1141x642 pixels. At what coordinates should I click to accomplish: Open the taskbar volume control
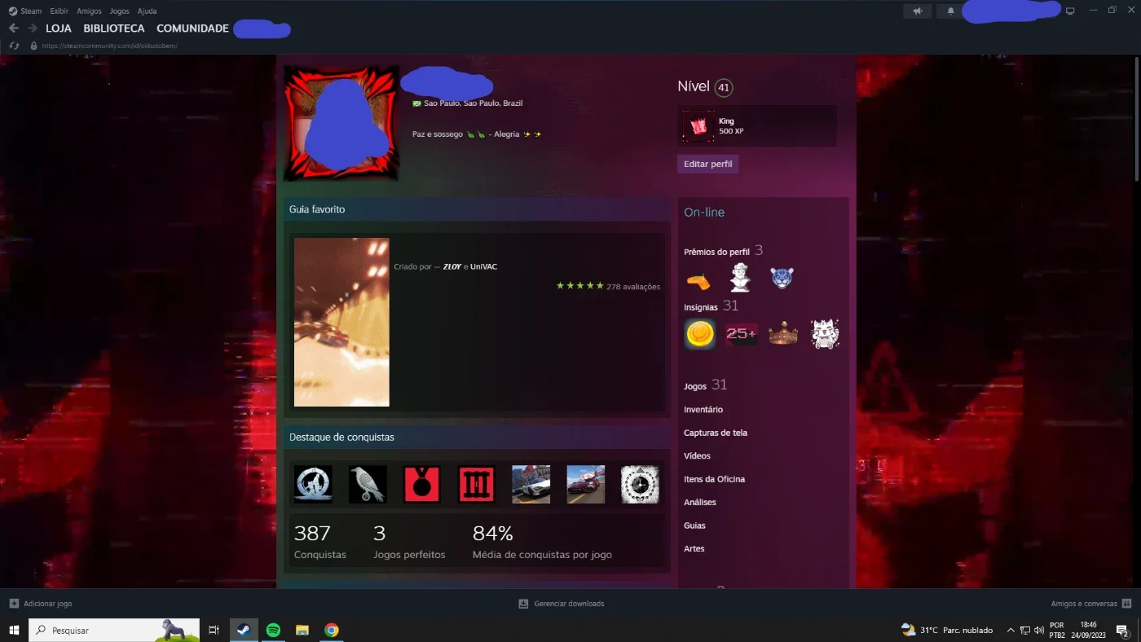pyautogui.click(x=1038, y=630)
